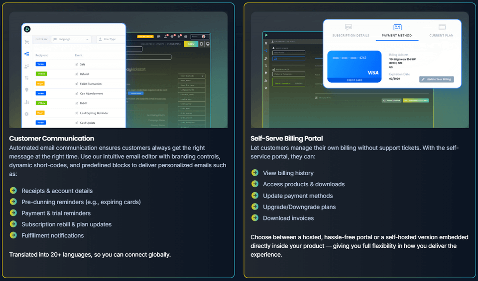Click the yellow badge button in the editor top bar
The height and width of the screenshot is (281, 478).
coord(145,37)
